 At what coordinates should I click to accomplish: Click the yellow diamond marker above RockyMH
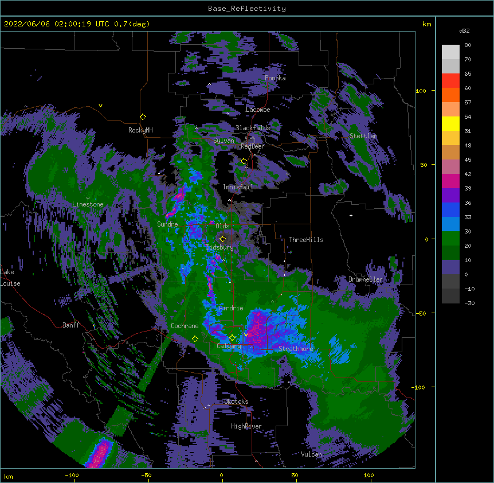(143, 117)
